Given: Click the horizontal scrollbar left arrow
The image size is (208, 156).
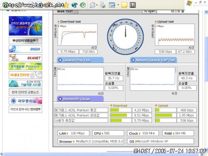Looking at the screenshot, I should [2, 154].
